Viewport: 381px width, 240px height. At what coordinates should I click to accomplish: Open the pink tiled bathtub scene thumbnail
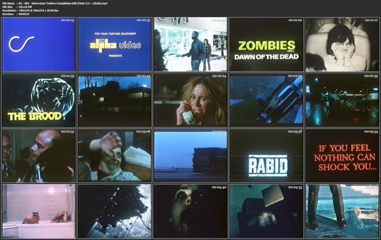click(39, 211)
